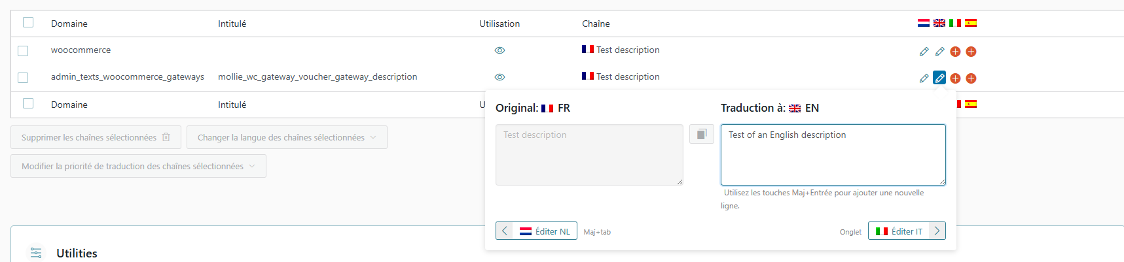Sort the table by the Domaine column header
Image resolution: width=1124 pixels, height=262 pixels.
click(x=69, y=24)
